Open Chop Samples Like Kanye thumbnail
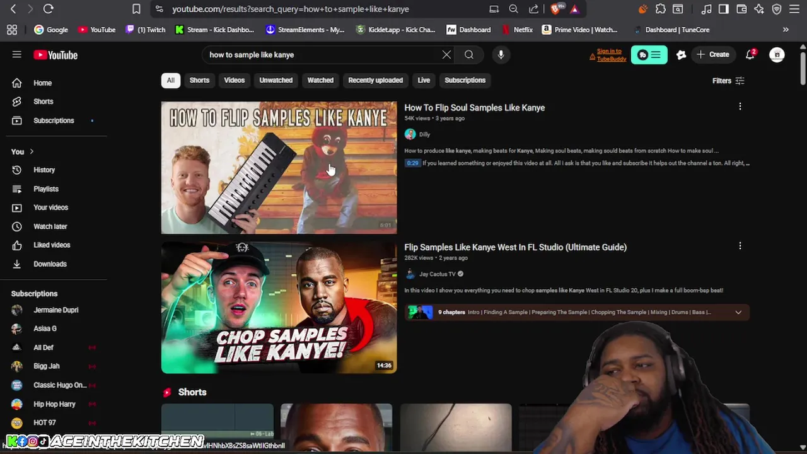 (279, 307)
